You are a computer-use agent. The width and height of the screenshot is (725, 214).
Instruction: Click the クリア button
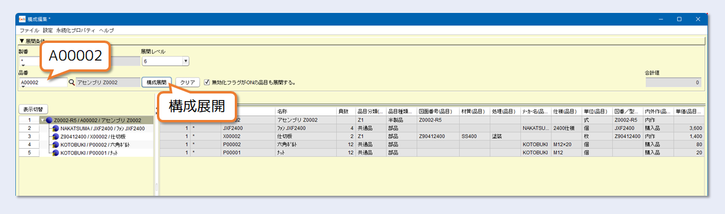[x=188, y=83]
